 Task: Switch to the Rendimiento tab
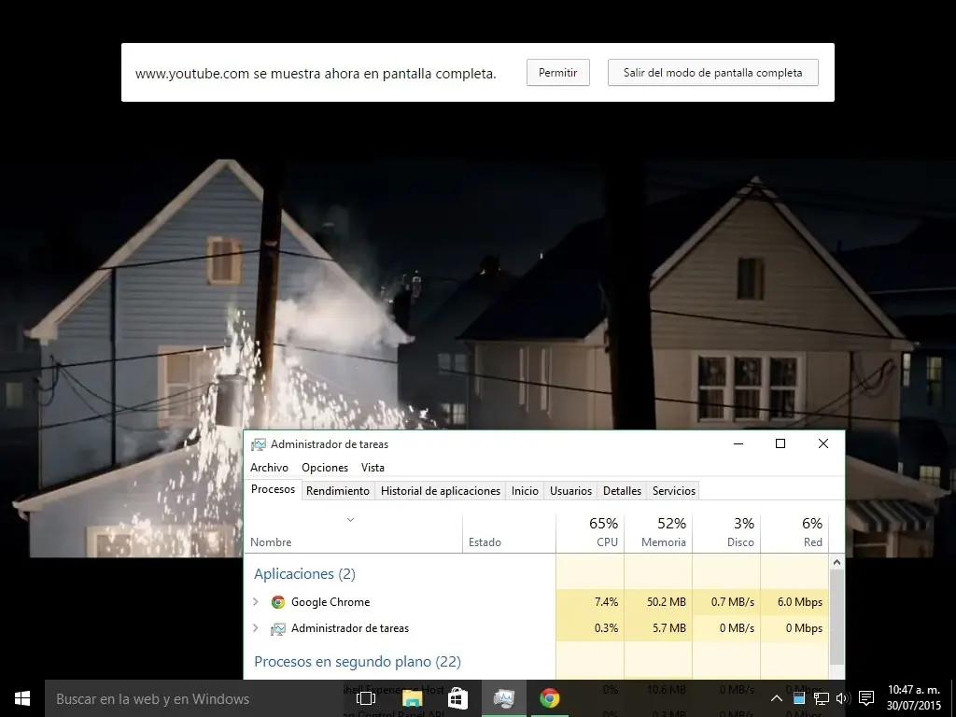(x=338, y=491)
